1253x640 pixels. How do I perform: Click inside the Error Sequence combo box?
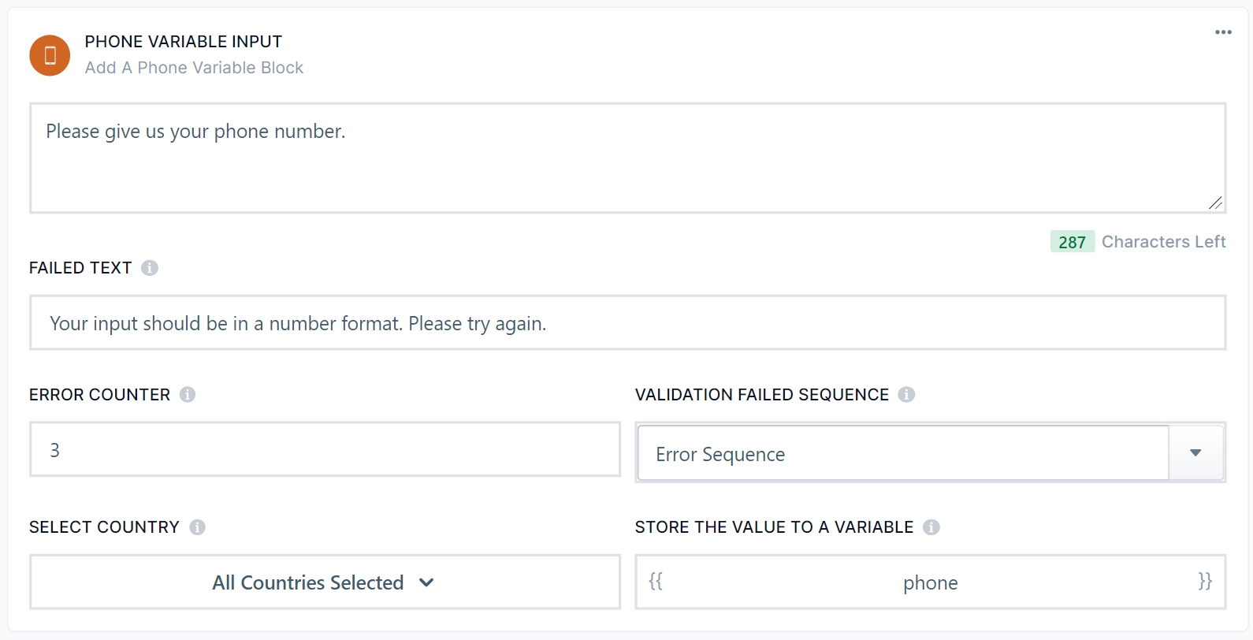[902, 454]
